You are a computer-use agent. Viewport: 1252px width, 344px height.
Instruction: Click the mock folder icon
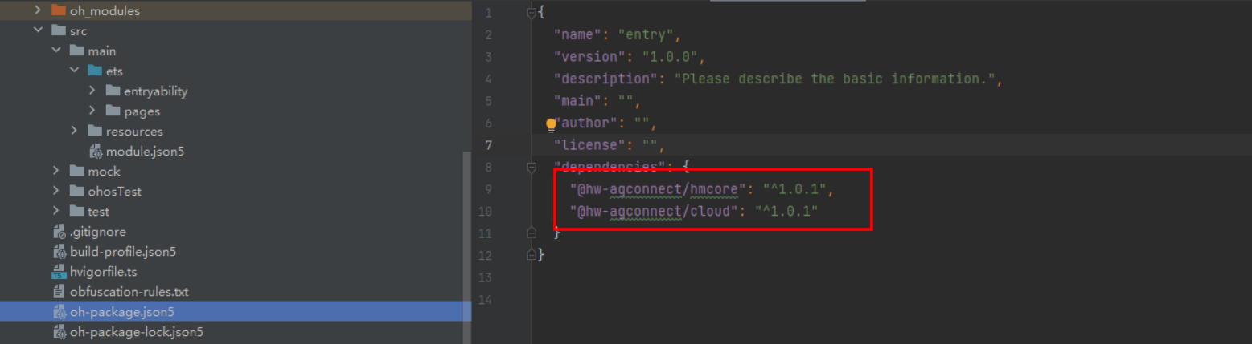[x=76, y=171]
